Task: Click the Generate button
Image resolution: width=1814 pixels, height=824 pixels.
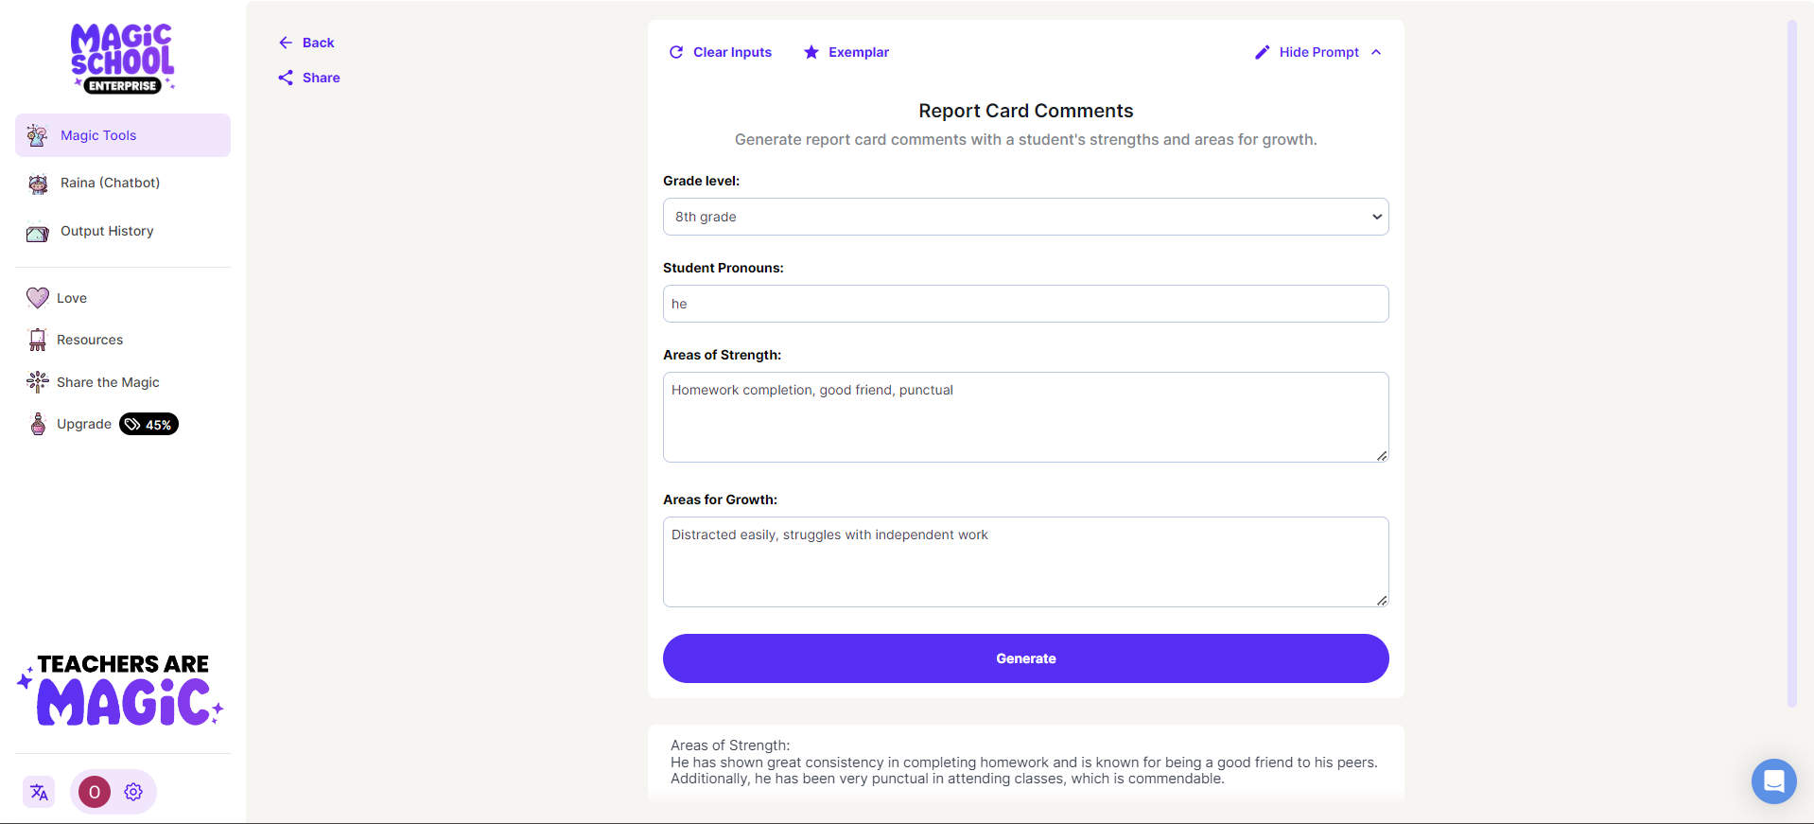Action: pyautogui.click(x=1025, y=657)
